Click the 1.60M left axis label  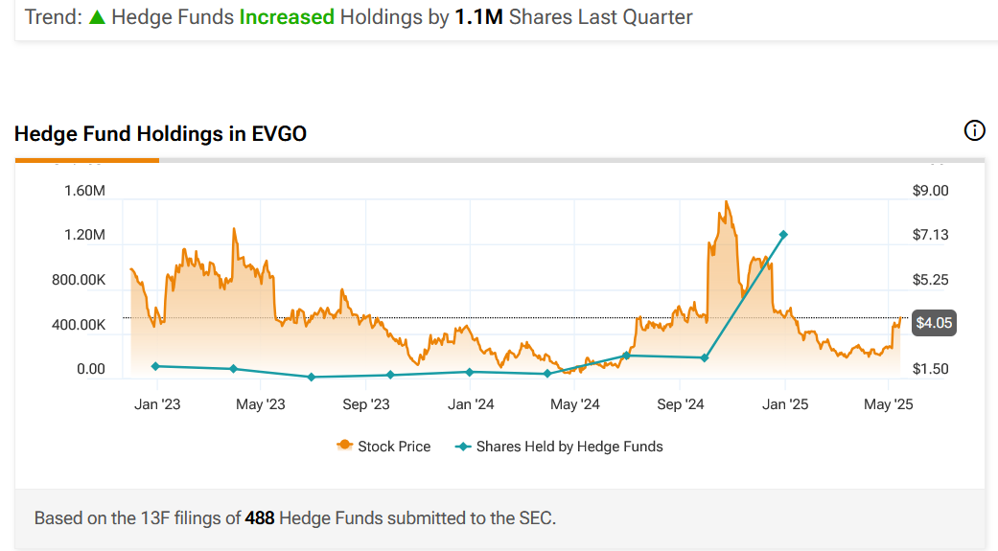[x=84, y=191]
